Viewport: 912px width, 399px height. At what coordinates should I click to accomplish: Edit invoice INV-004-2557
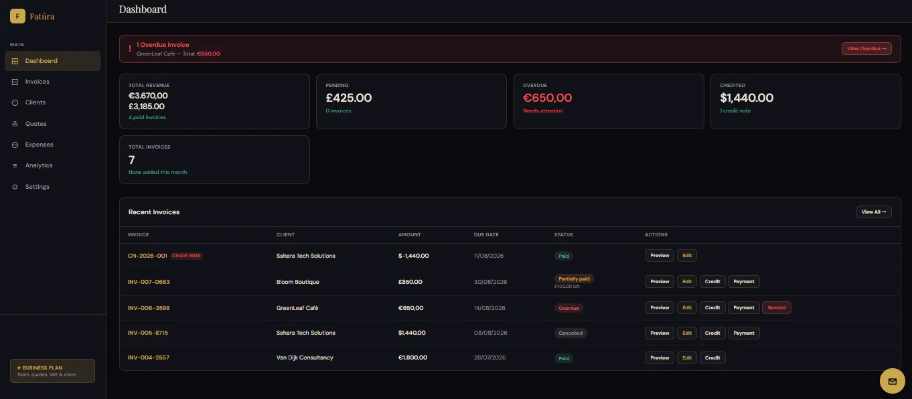pos(687,358)
